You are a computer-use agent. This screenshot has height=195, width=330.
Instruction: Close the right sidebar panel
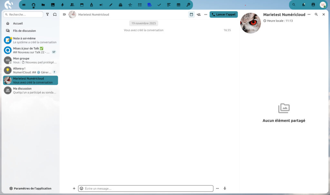pos(324,14)
